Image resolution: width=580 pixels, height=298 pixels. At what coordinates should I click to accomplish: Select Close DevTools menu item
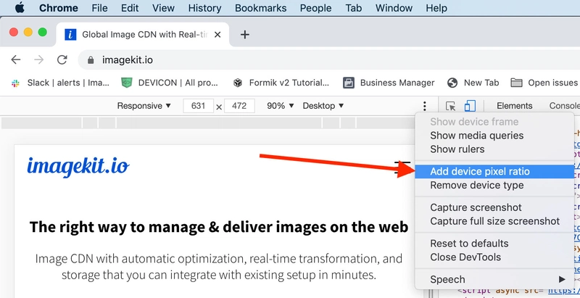(x=494, y=257)
